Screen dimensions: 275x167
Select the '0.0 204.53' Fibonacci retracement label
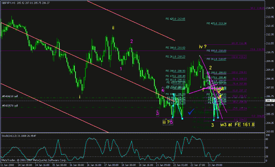[240, 120]
